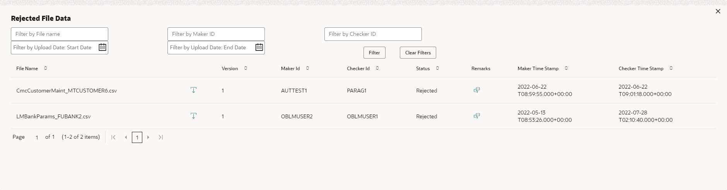The width and height of the screenshot is (727, 190).
Task: Close the Rejected File Data dialog
Action: pyautogui.click(x=718, y=12)
